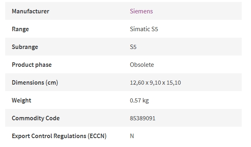Viewport: 251px width, 147px height.
Task: Select the Obsolete product phase value
Action: tap(142, 65)
